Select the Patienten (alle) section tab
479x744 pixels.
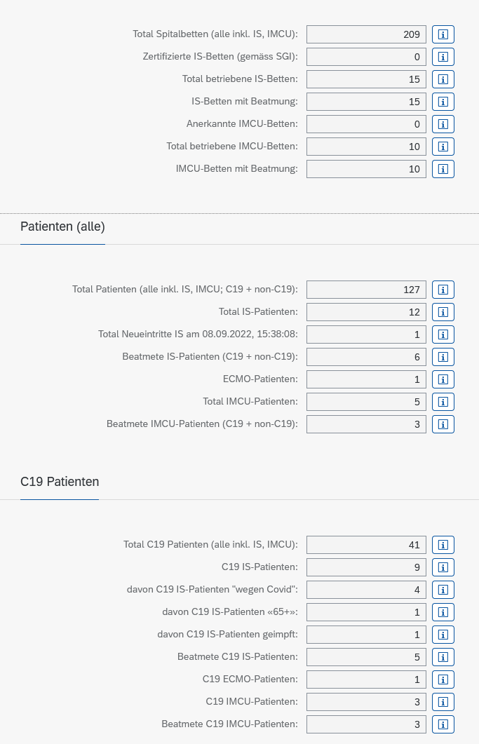(x=62, y=226)
